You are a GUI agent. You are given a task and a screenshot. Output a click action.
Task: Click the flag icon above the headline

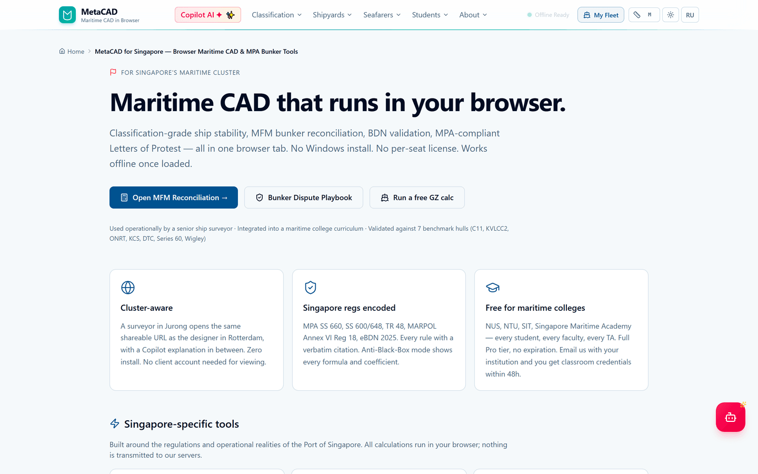click(113, 72)
